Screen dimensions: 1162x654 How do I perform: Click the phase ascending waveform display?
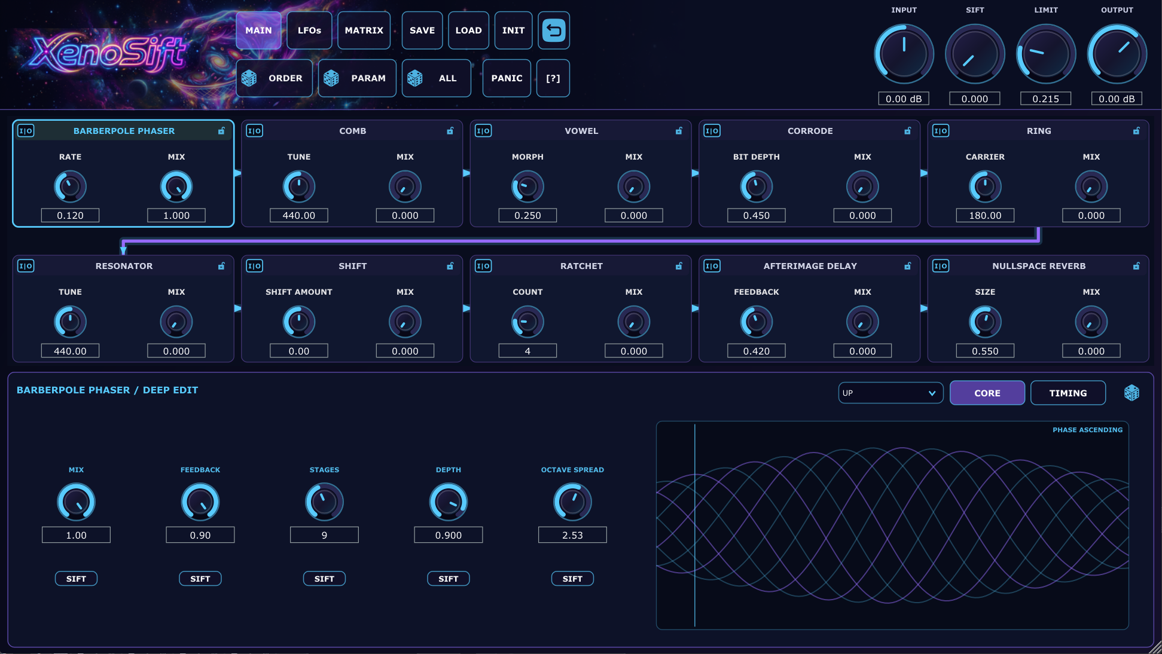892,525
